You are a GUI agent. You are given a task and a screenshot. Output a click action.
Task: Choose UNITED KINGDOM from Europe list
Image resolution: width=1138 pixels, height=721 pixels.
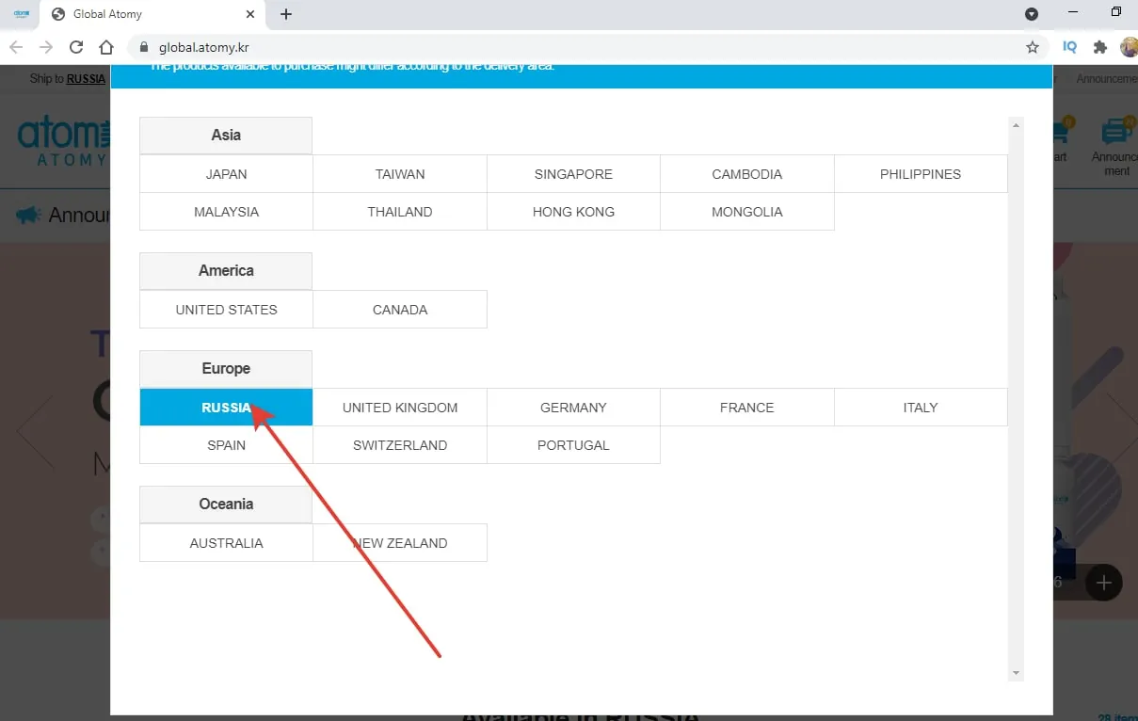pos(400,408)
